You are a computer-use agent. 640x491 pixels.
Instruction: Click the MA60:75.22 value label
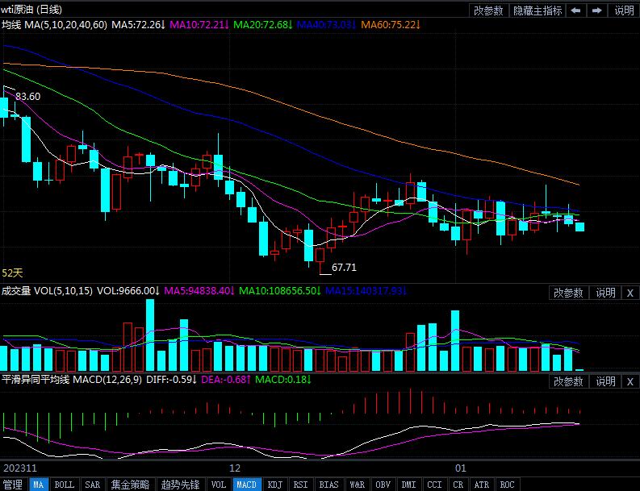tap(391, 25)
